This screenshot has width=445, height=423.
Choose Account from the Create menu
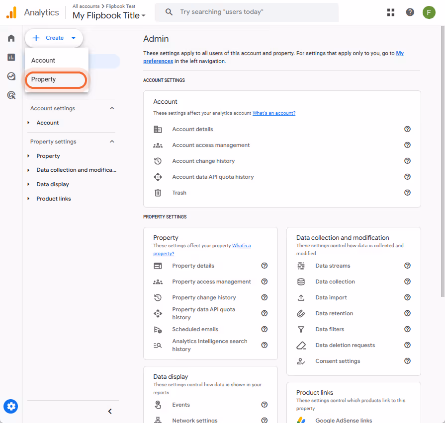pos(57,61)
